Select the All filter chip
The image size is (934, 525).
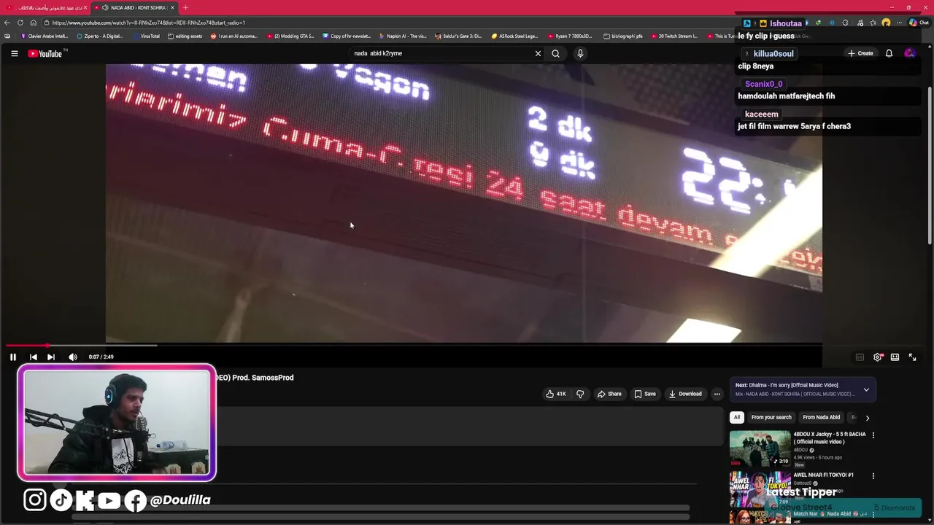click(737, 417)
